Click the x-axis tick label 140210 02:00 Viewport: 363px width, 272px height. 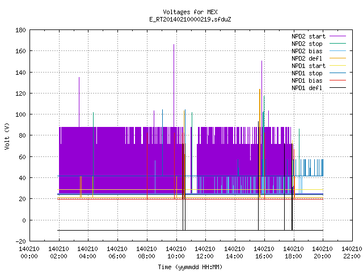[59, 253]
